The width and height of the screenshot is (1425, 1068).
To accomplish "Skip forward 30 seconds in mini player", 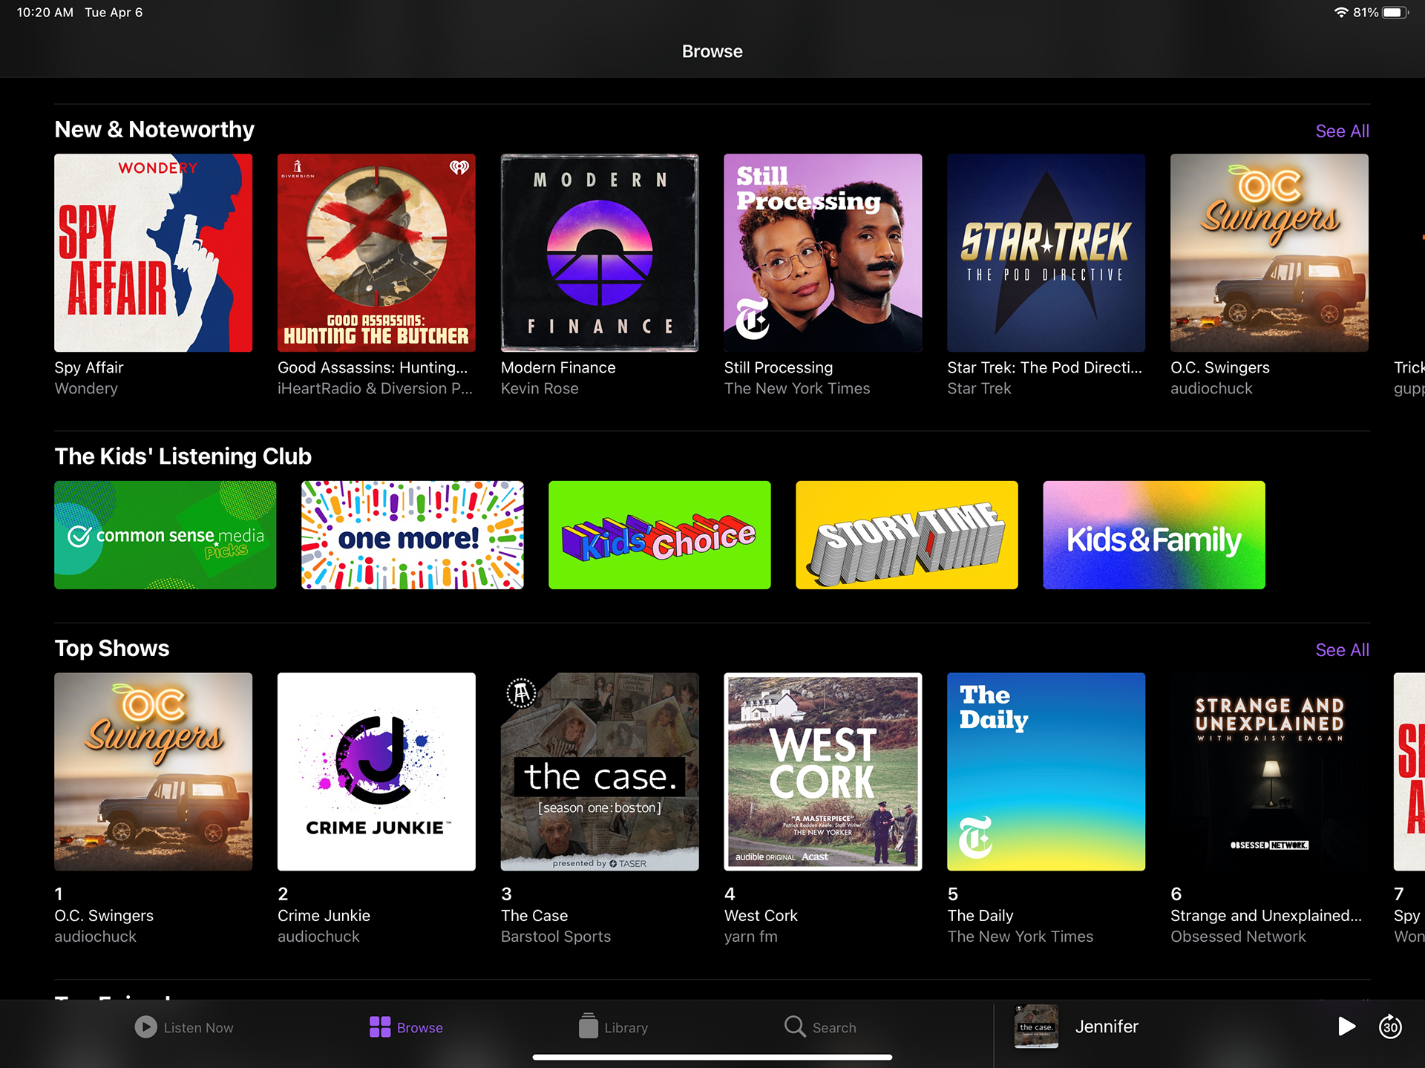I will tap(1390, 1026).
